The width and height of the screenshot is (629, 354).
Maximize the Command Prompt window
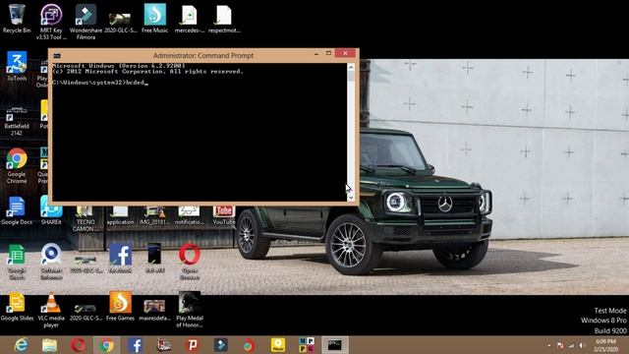(328, 54)
